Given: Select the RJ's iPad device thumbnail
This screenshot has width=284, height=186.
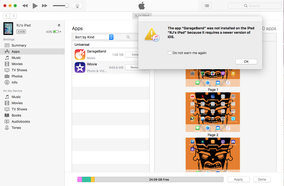Looking at the screenshot, I should [8, 29].
